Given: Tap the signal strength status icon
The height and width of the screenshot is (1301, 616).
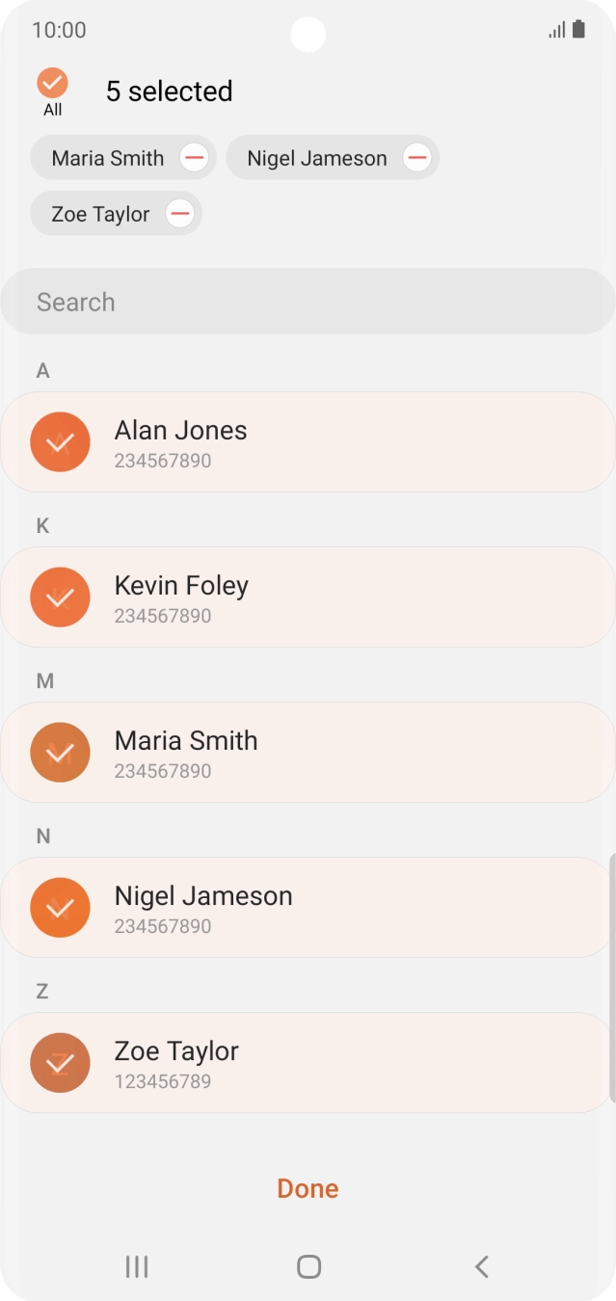Looking at the screenshot, I should 557,30.
